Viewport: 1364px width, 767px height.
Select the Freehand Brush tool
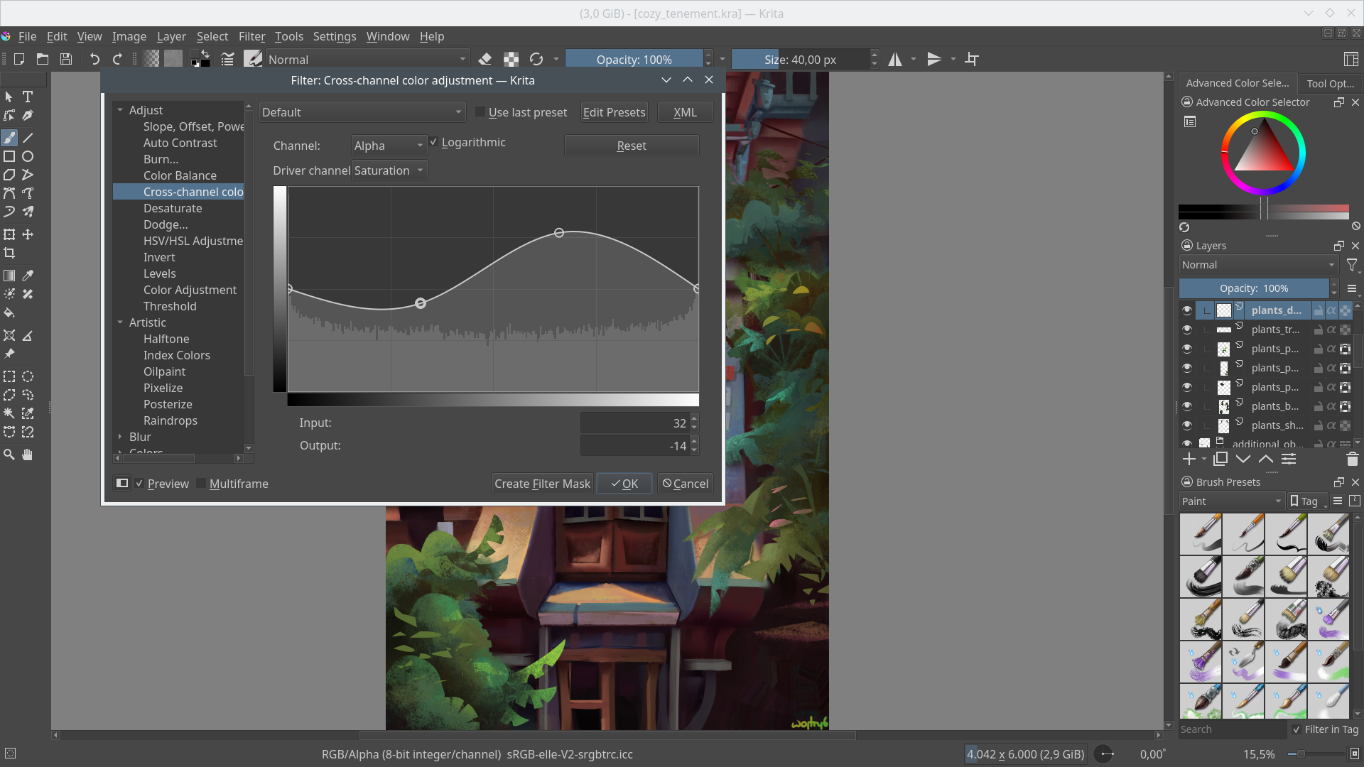coord(11,138)
